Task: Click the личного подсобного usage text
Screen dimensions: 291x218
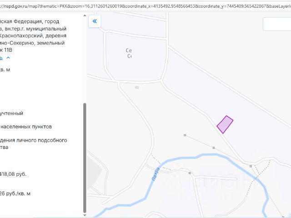Action: (41, 140)
